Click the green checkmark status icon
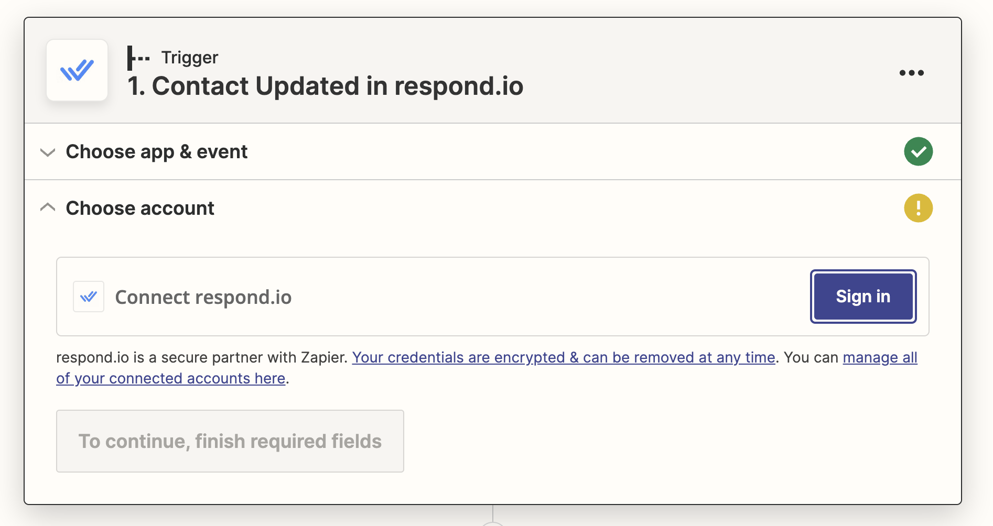 (918, 151)
